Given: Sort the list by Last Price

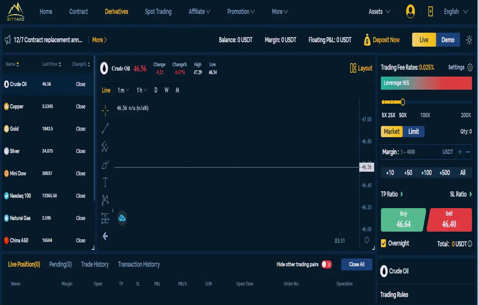Looking at the screenshot, I should coord(52,64).
